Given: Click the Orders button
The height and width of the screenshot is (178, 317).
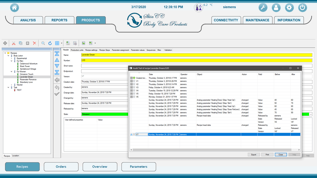Looking at the screenshot, I should pyautogui.click(x=61, y=167).
